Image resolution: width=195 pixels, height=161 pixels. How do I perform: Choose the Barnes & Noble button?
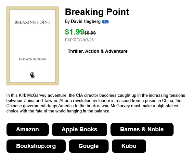pyautogui.click(x=142, y=129)
